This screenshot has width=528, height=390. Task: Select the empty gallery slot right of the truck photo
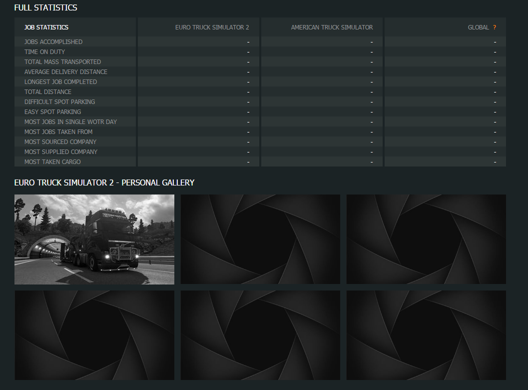pos(260,239)
